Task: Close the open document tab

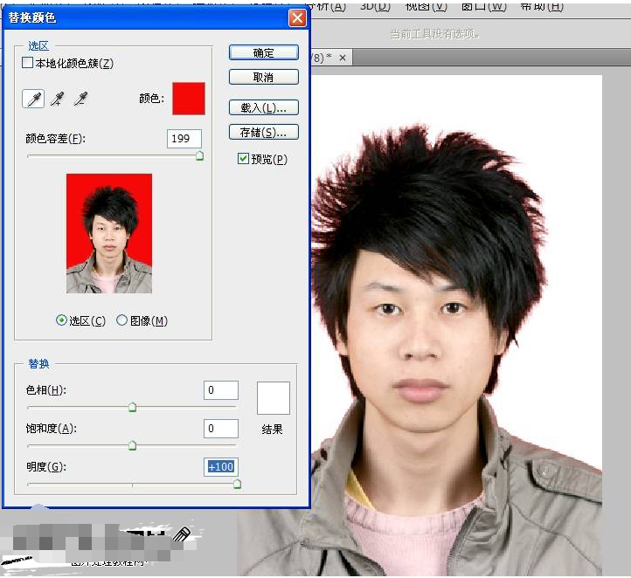Action: [x=343, y=58]
